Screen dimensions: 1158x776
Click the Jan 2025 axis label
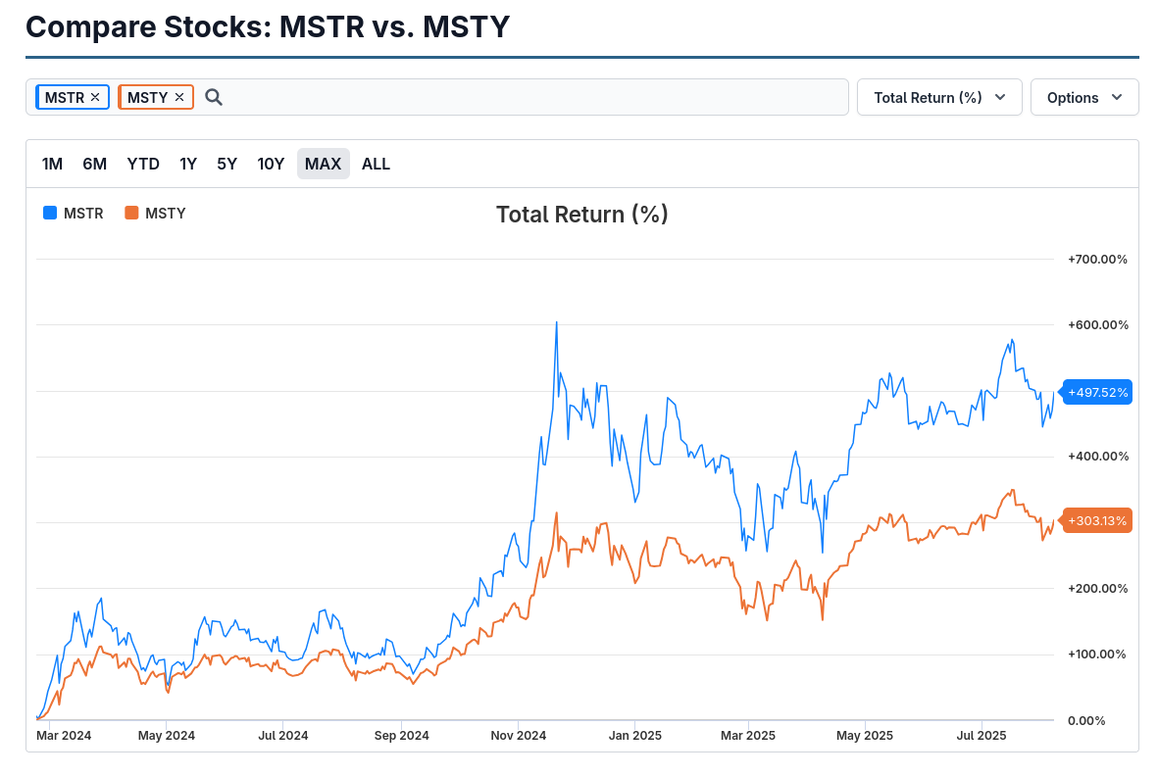(x=635, y=736)
